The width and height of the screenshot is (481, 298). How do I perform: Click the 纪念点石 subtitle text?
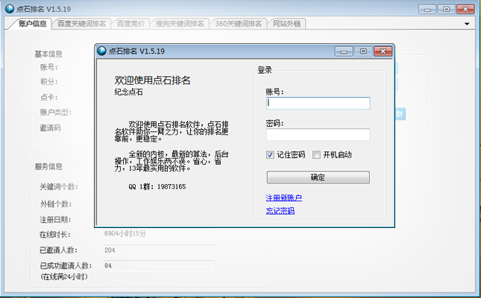[128, 92]
